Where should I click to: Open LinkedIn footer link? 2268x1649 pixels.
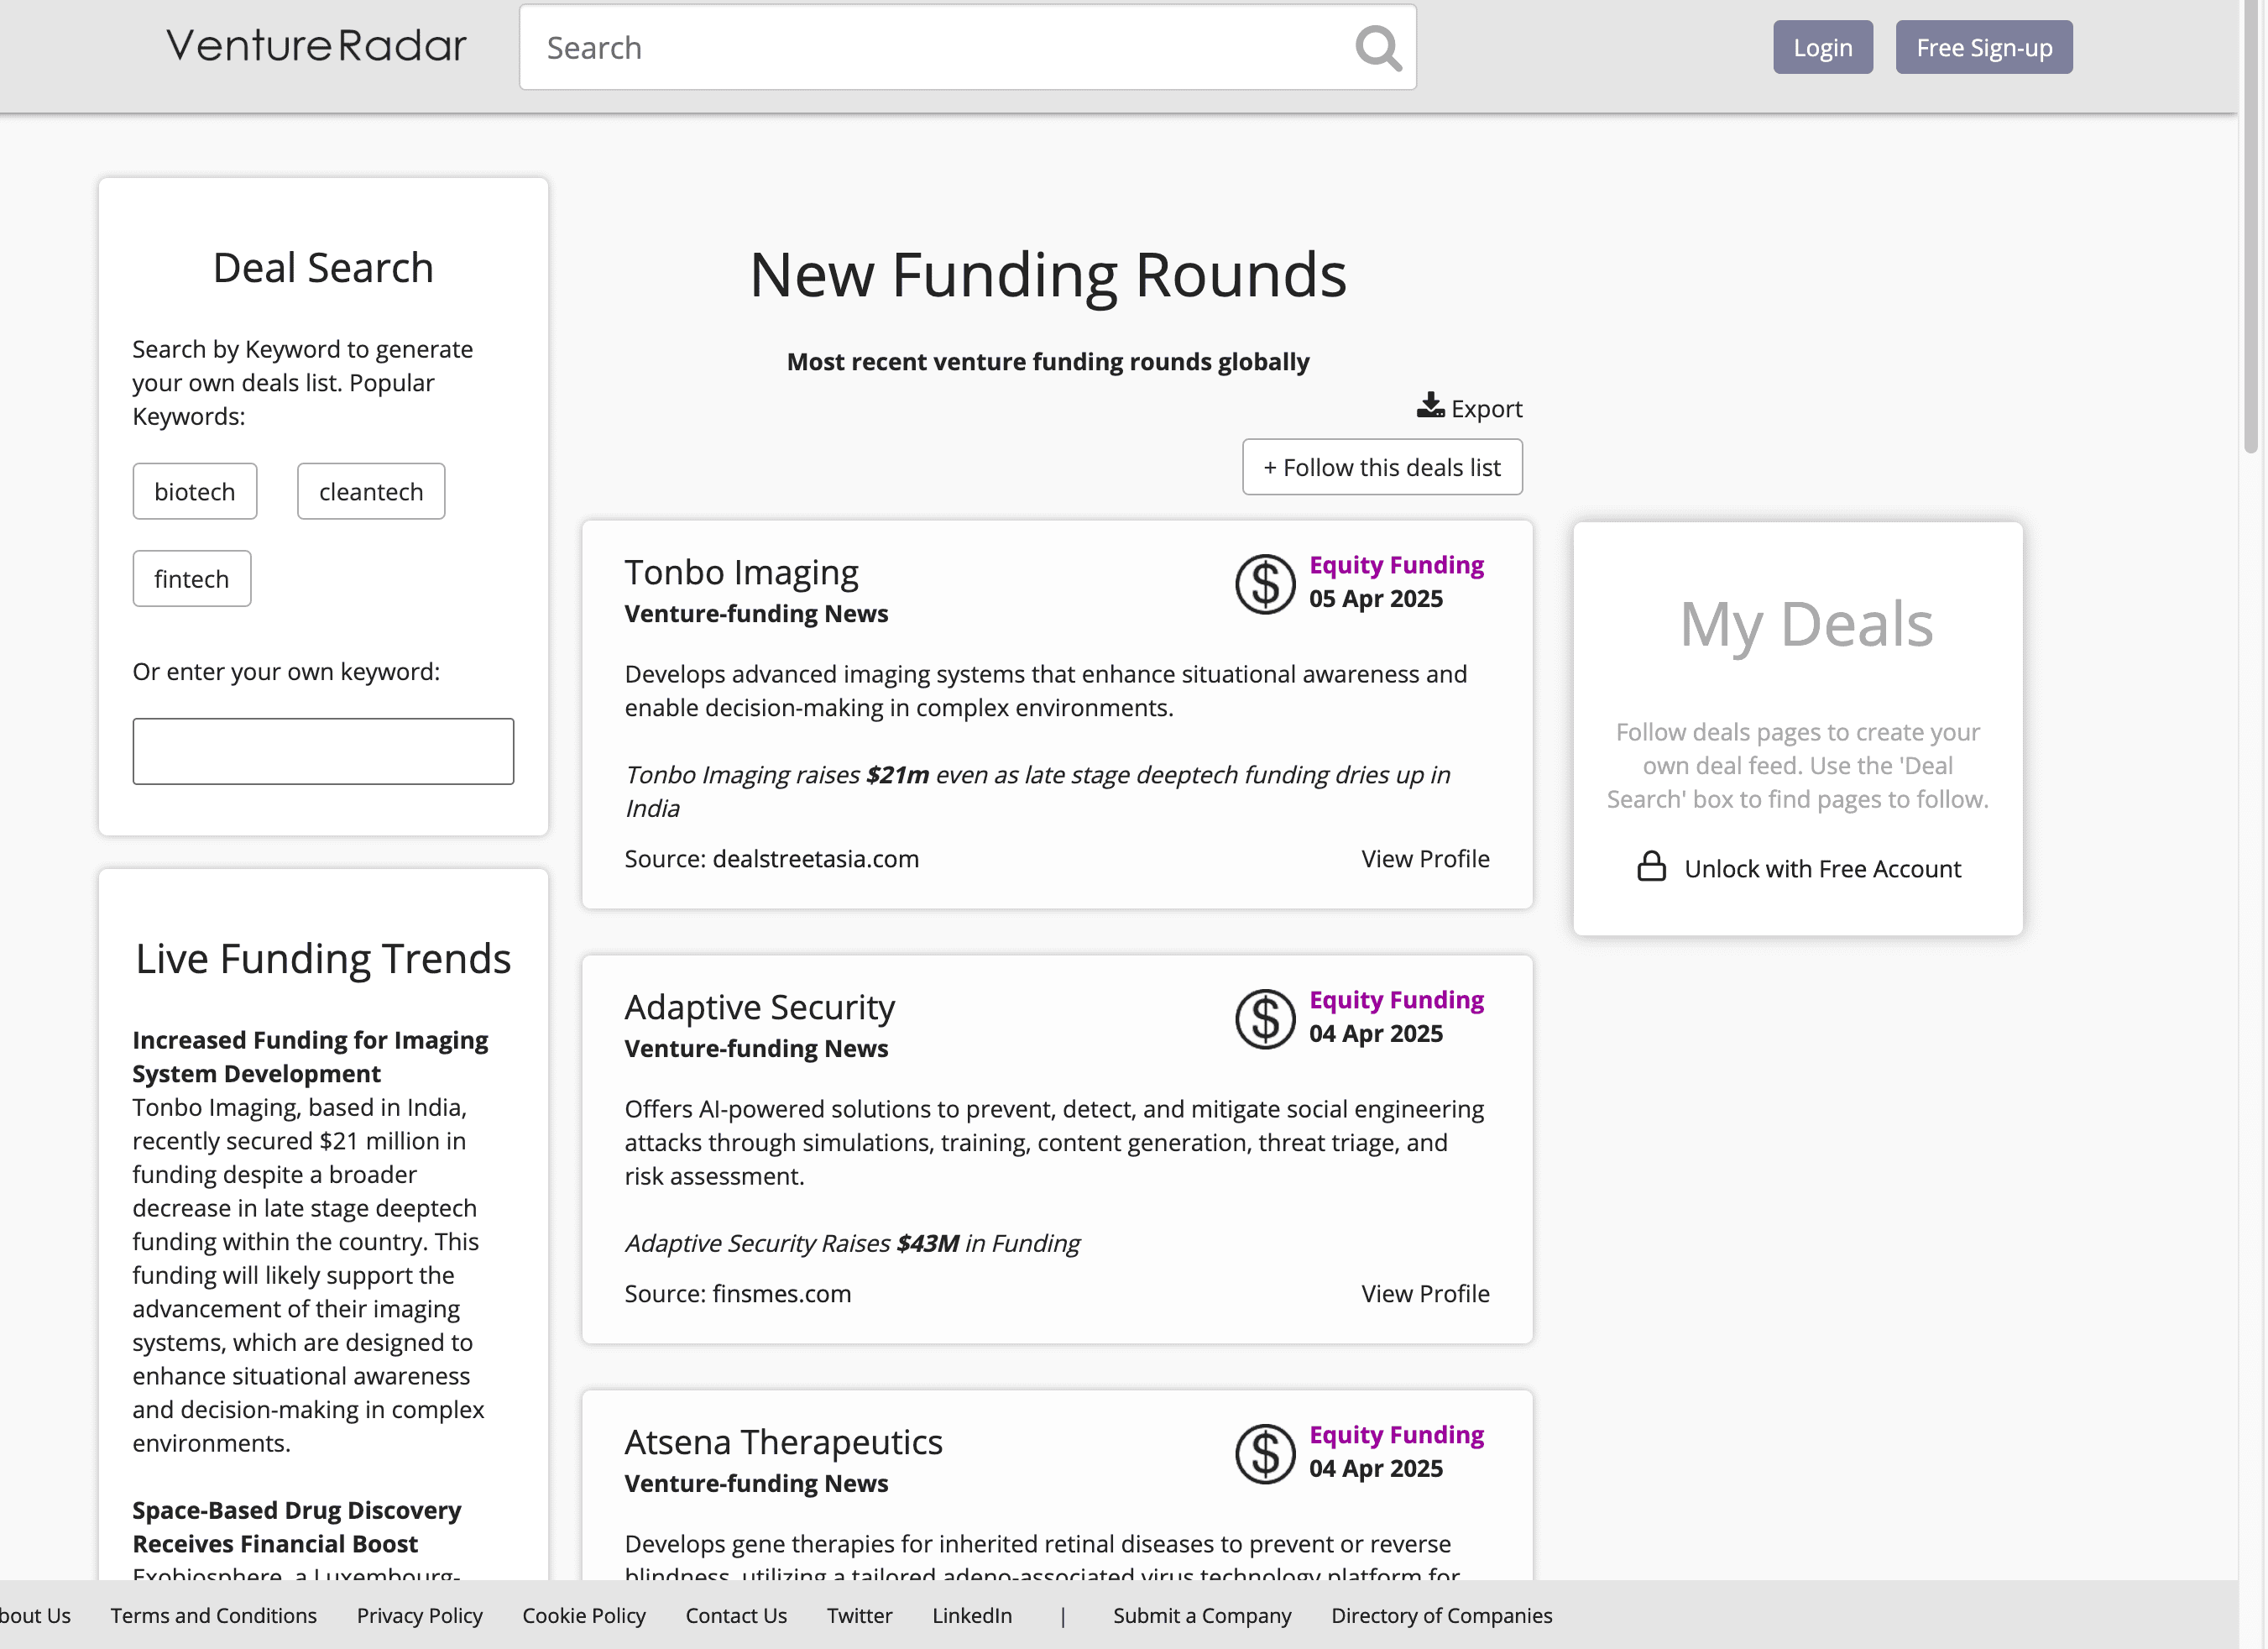point(972,1615)
